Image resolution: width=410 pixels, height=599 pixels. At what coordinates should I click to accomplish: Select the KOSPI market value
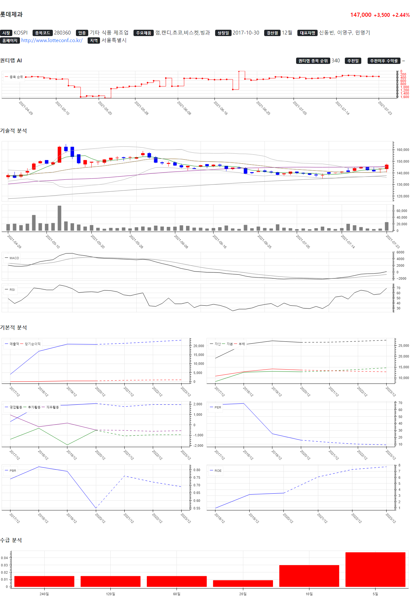(x=21, y=33)
